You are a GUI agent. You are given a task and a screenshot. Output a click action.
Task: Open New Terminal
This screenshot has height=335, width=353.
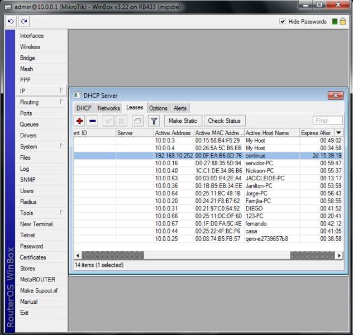click(x=41, y=224)
